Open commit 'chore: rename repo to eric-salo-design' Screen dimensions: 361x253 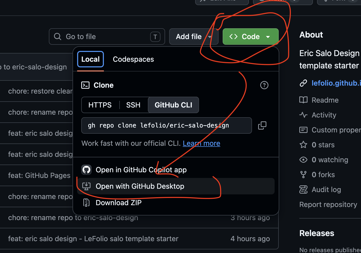point(73,218)
